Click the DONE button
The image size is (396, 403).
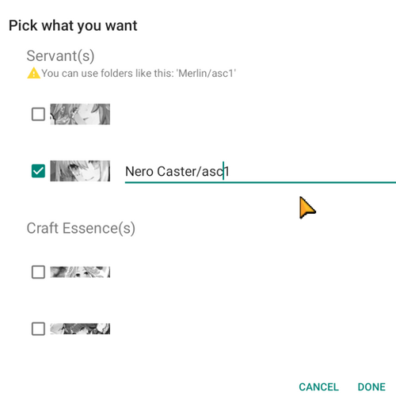click(x=371, y=387)
